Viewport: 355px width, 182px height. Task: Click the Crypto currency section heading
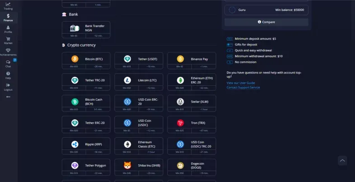[81, 45]
